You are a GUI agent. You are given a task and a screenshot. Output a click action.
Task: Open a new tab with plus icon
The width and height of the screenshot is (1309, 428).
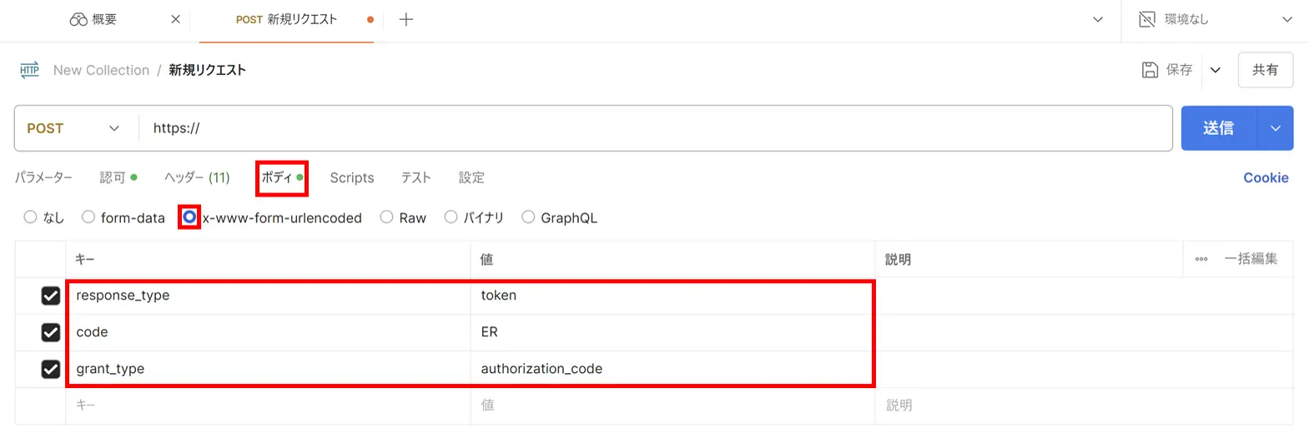pos(406,19)
